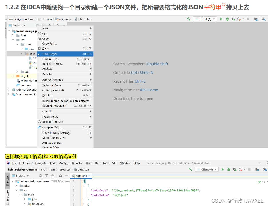The width and height of the screenshot is (268, 206).
Task: Select Build Module 'heima-design-patterns'
Action: click(65, 101)
